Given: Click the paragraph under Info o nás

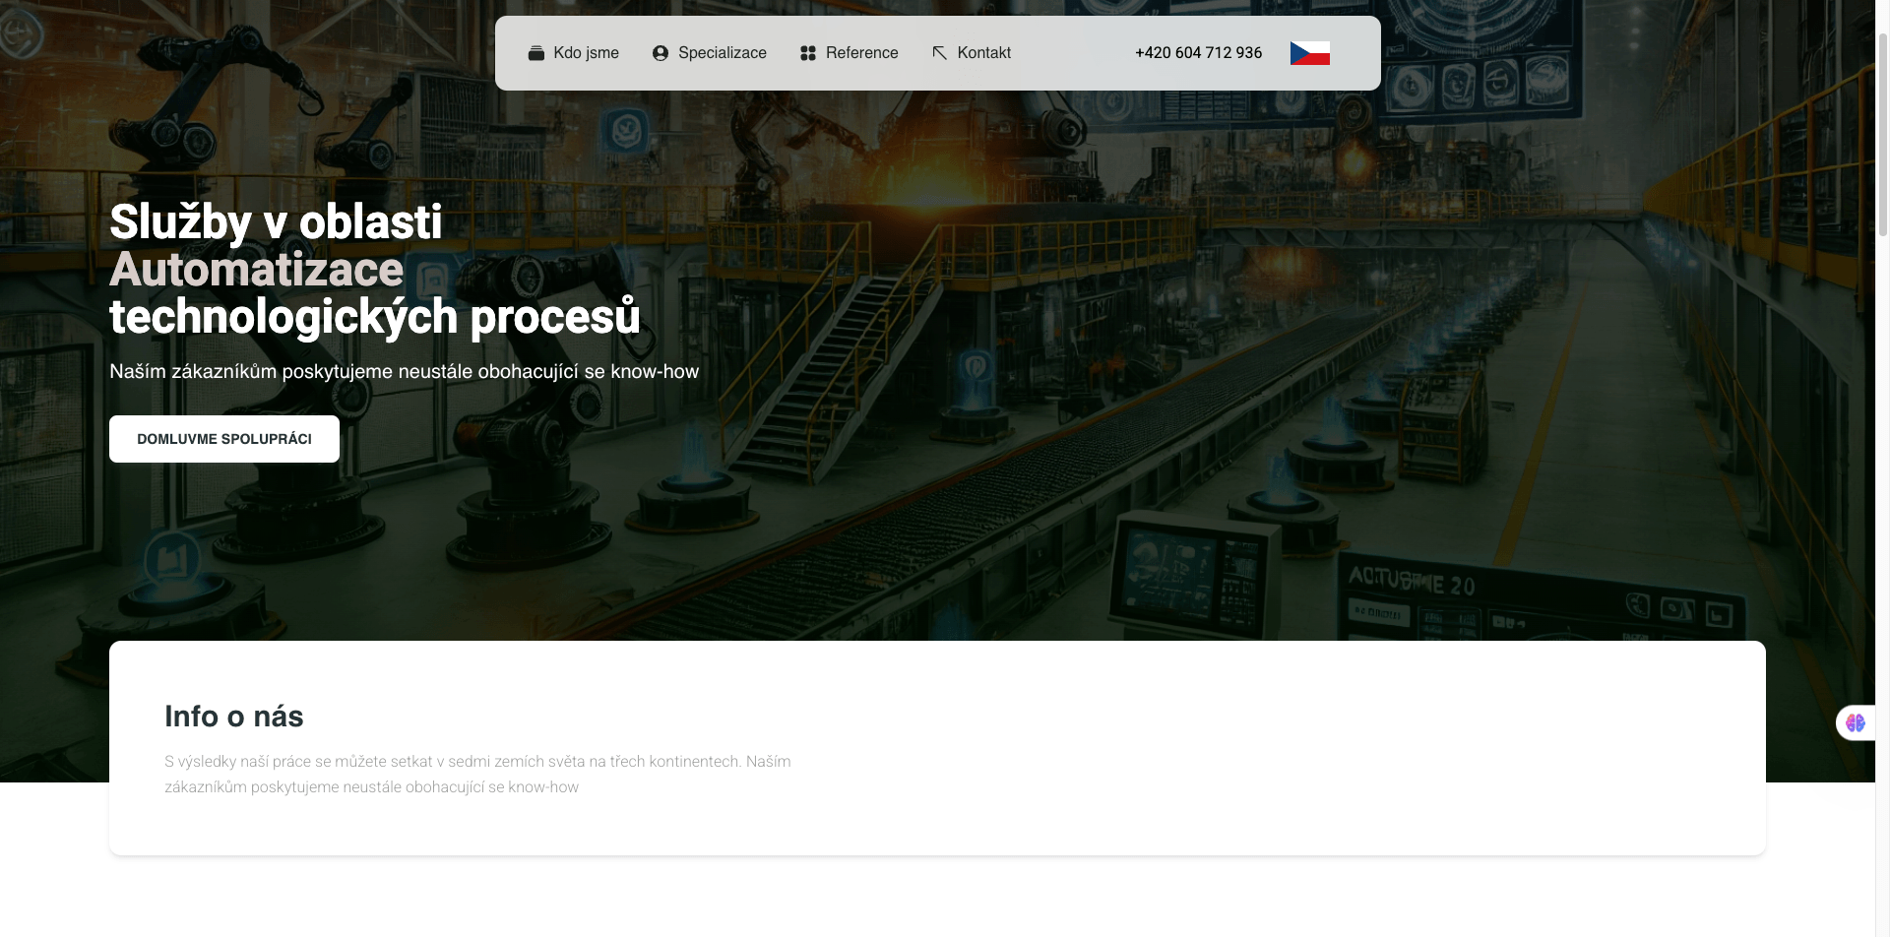Looking at the screenshot, I should click(x=477, y=775).
